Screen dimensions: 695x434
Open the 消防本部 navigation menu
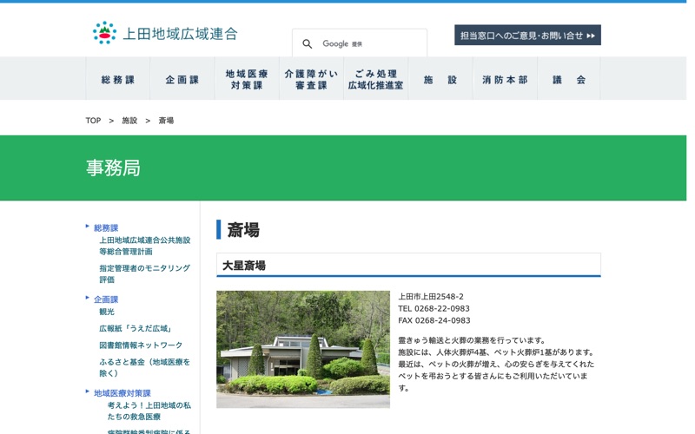click(505, 79)
